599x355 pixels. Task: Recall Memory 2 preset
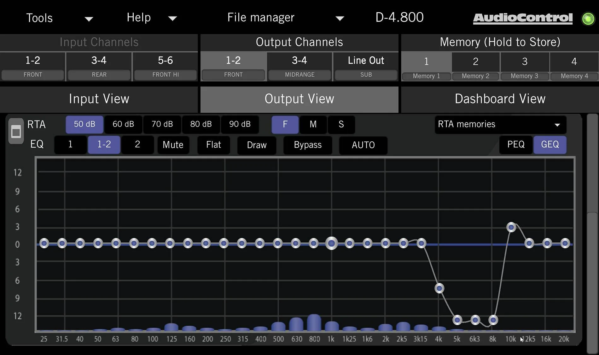475,67
